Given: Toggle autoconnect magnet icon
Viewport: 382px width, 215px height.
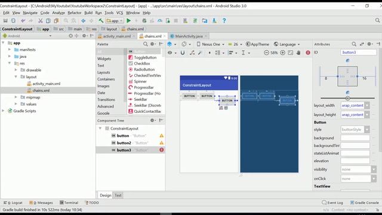Looking at the screenshot, I should 183,53.
